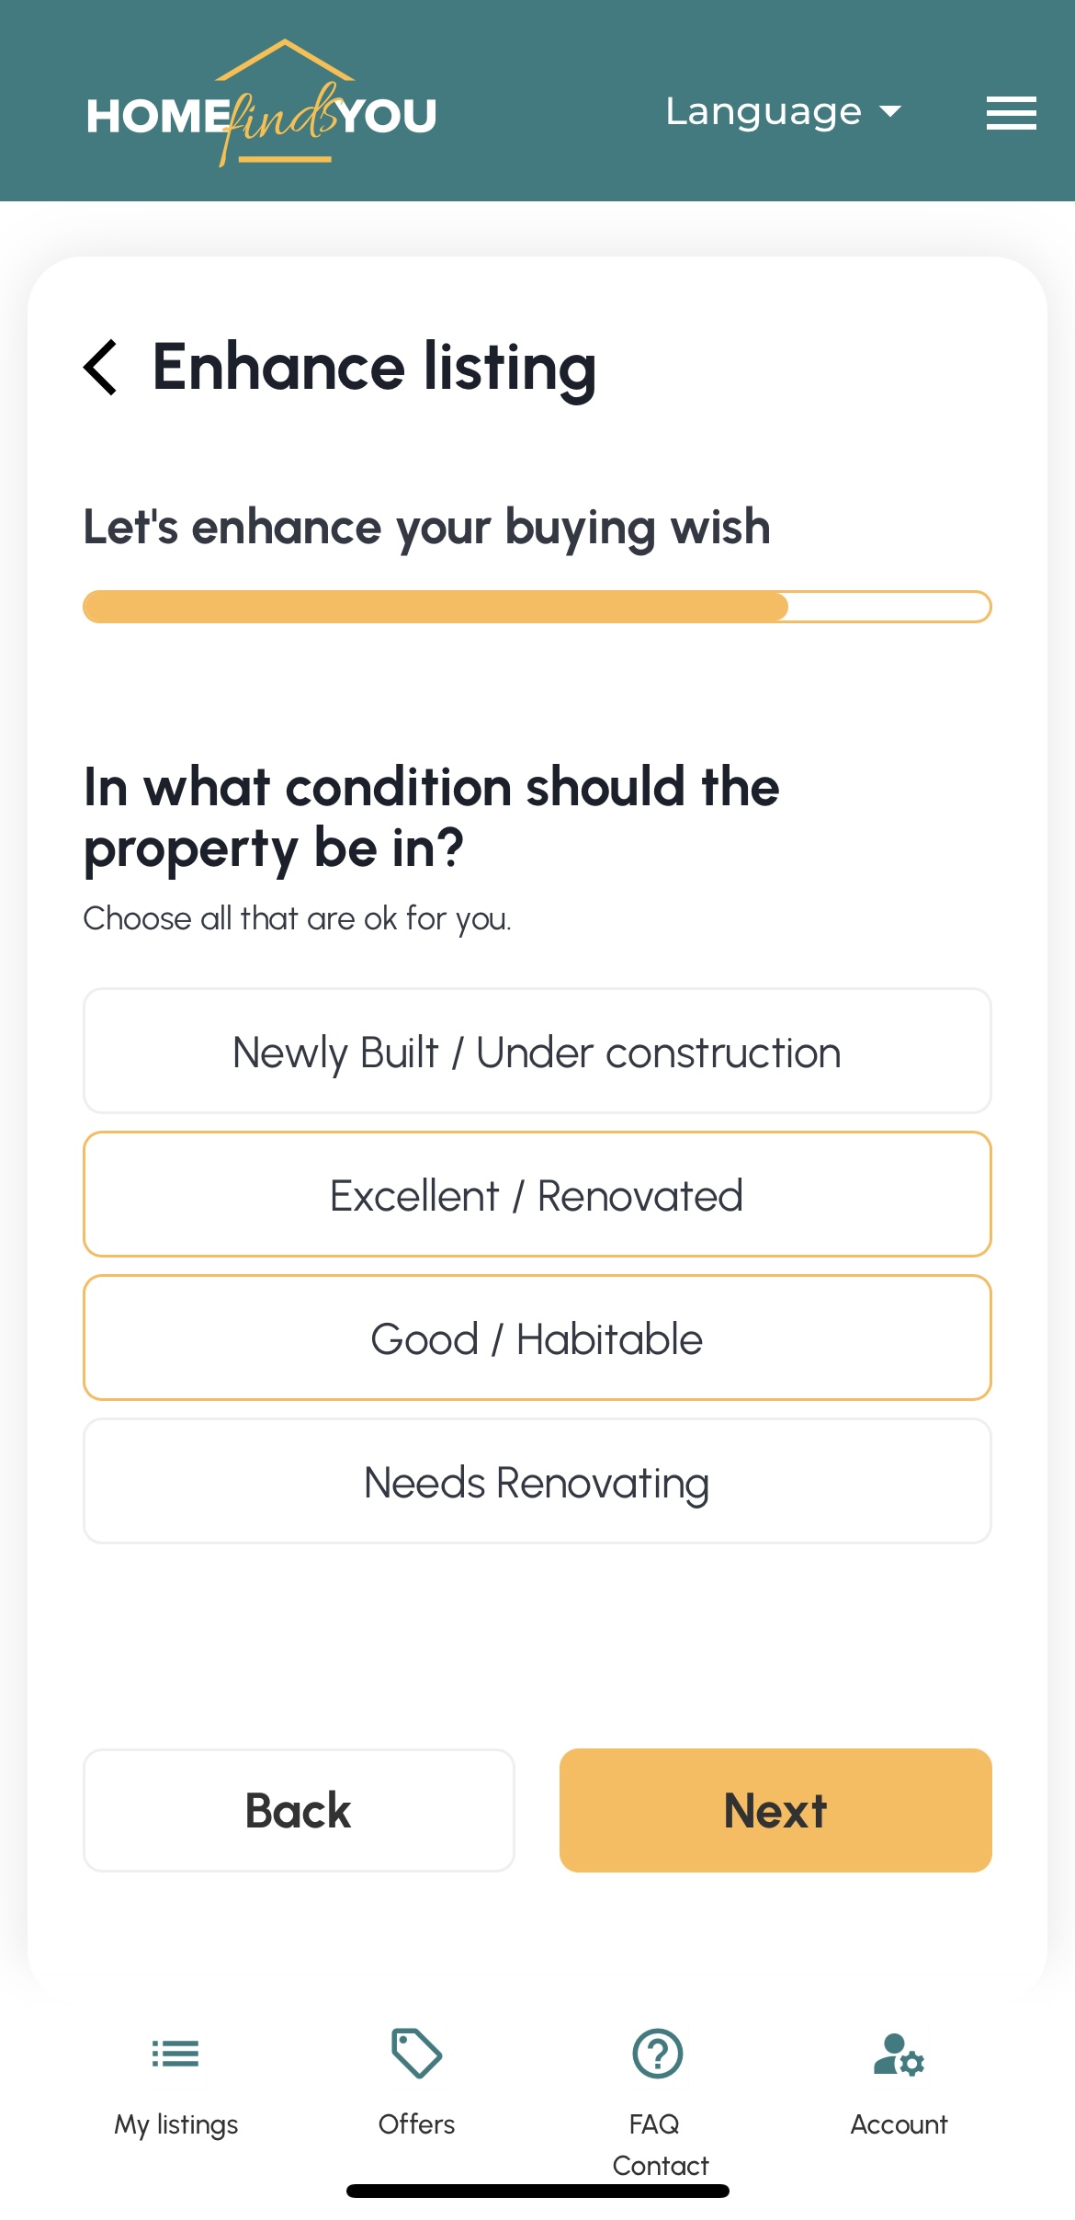The image size is (1075, 2220).
Task: Open the Language dropdown
Action: 763,110
